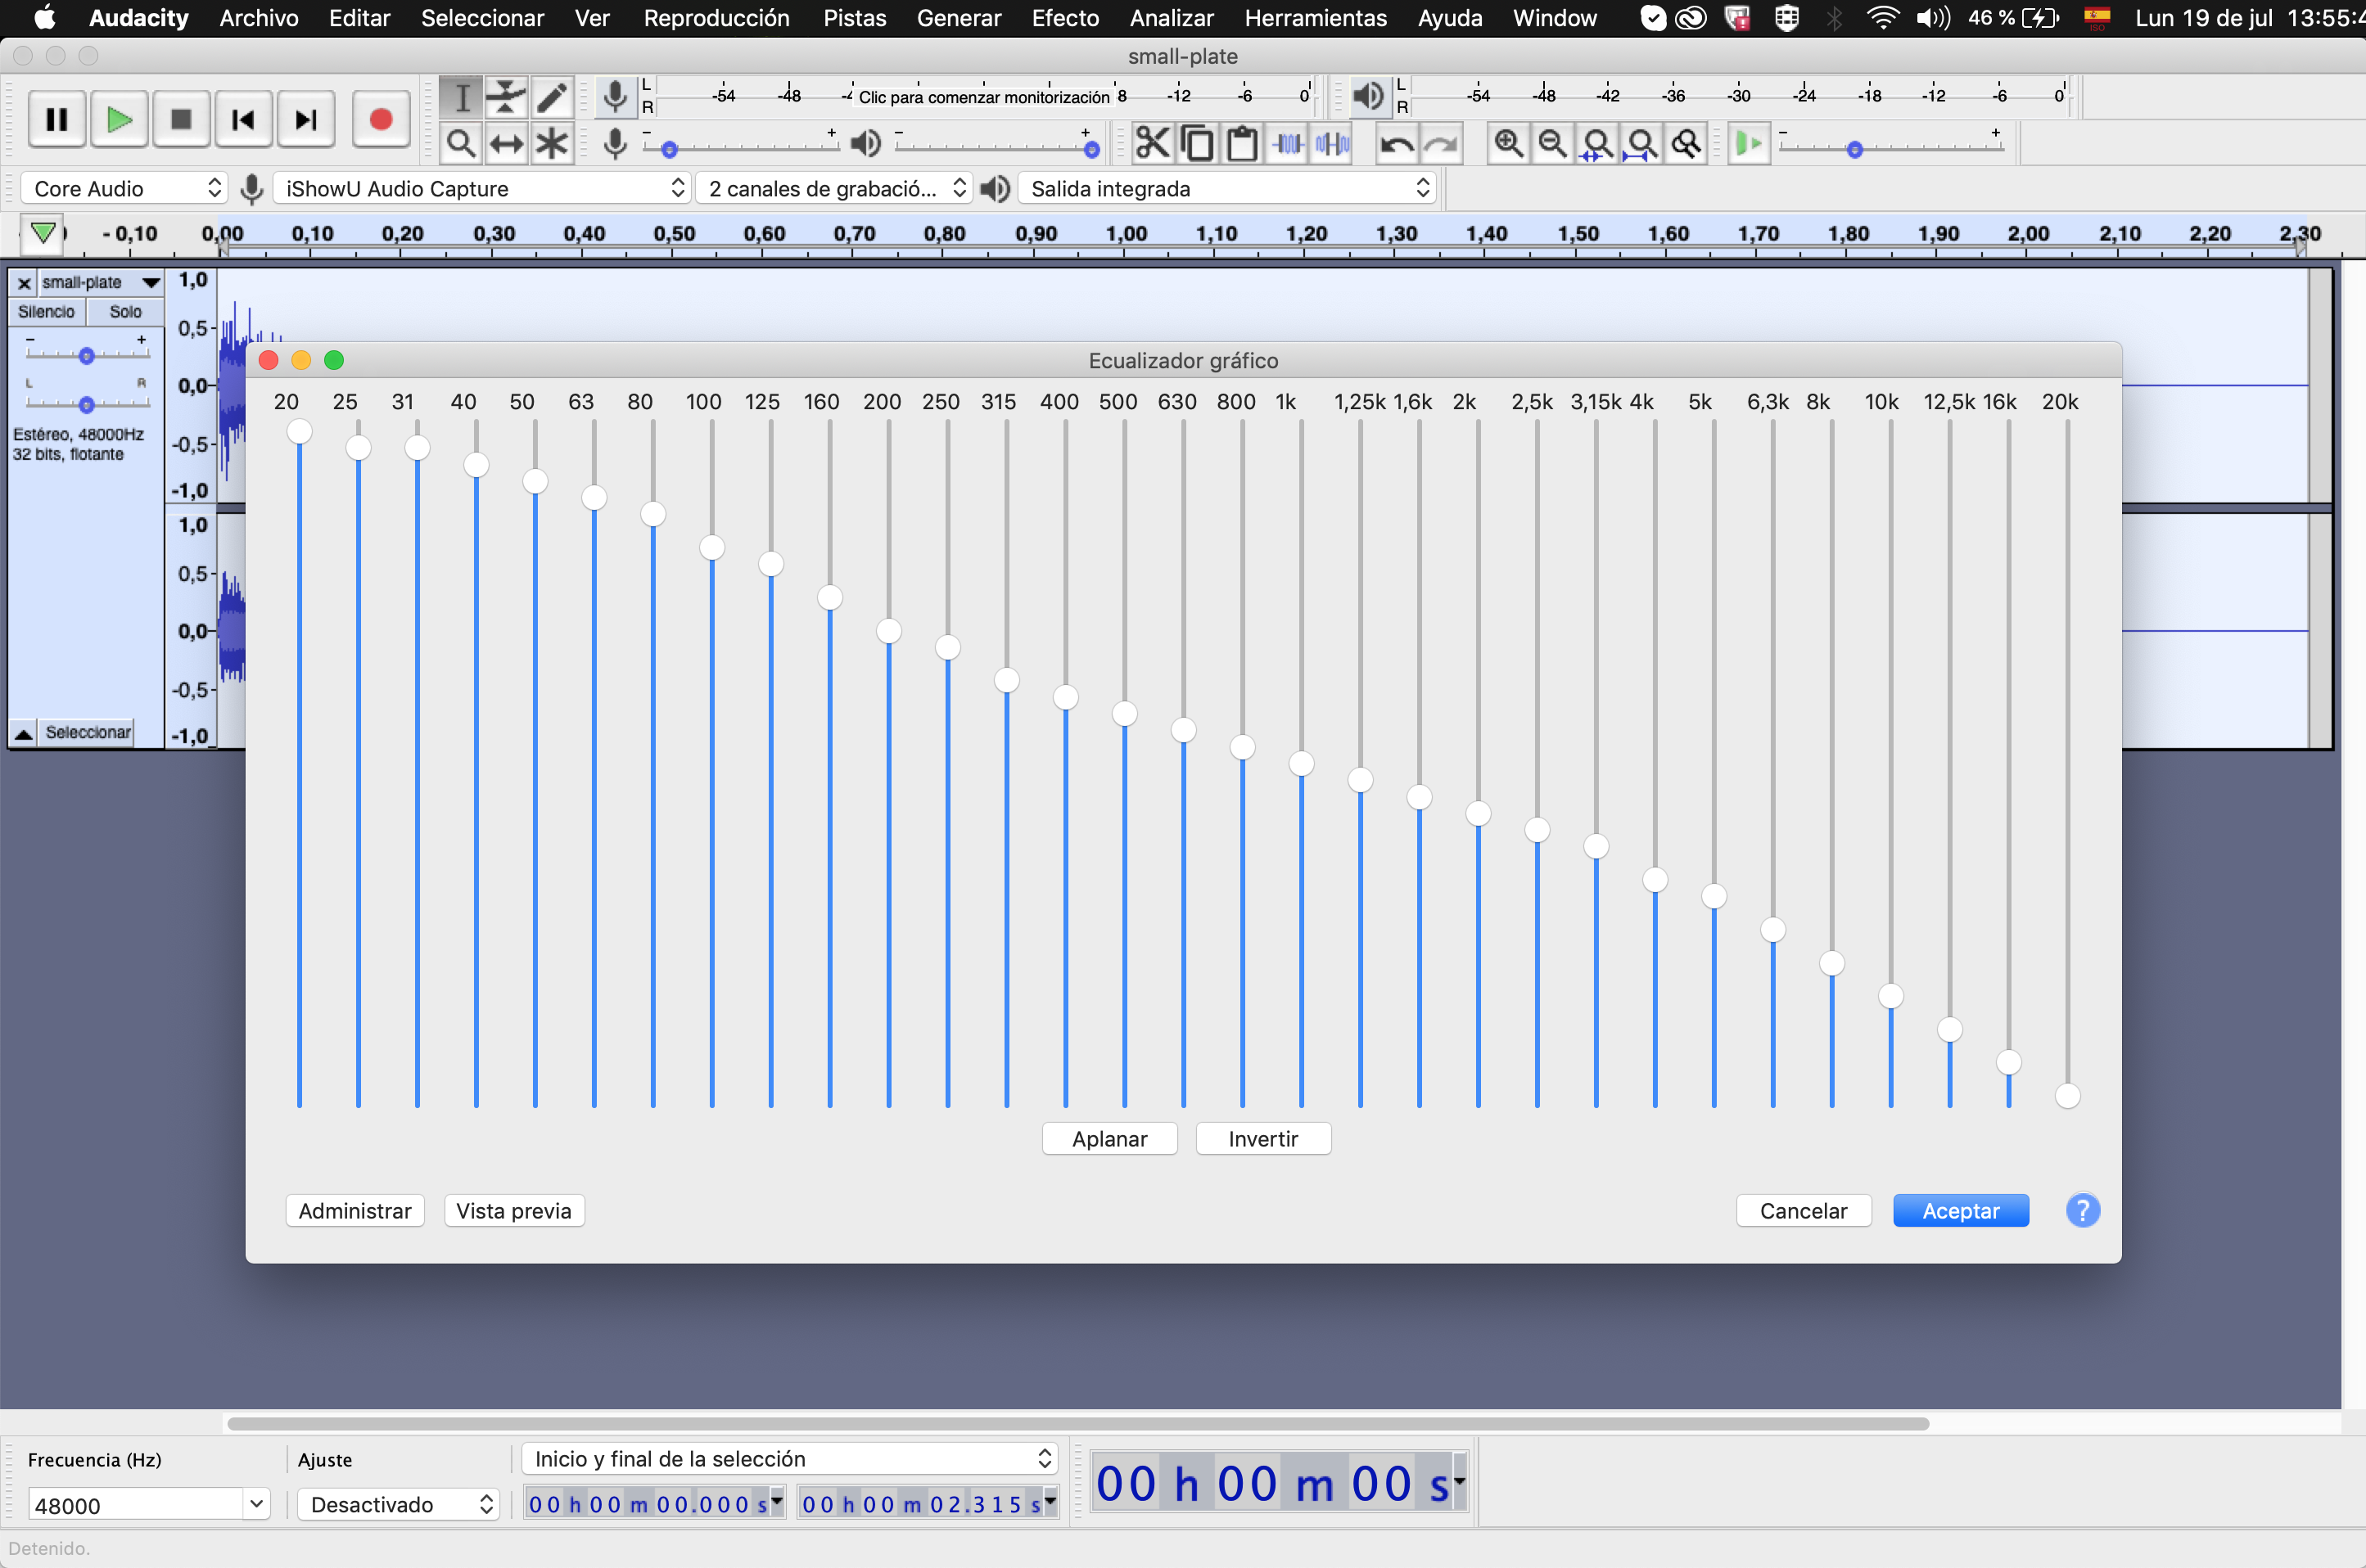Click Trim audio outside selection icon
Screen dimensions: 2366x1568
[1288, 144]
